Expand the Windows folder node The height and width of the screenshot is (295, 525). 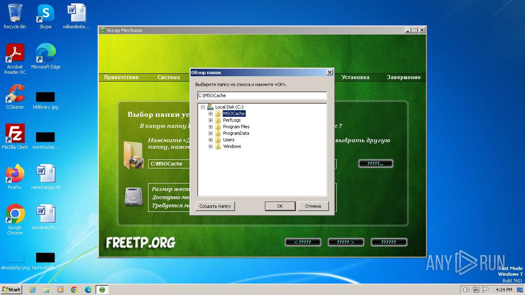(x=210, y=146)
